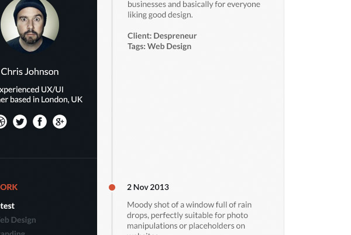Click the good design description paragraph
Screen dimensions: 351x235
click(193, 11)
